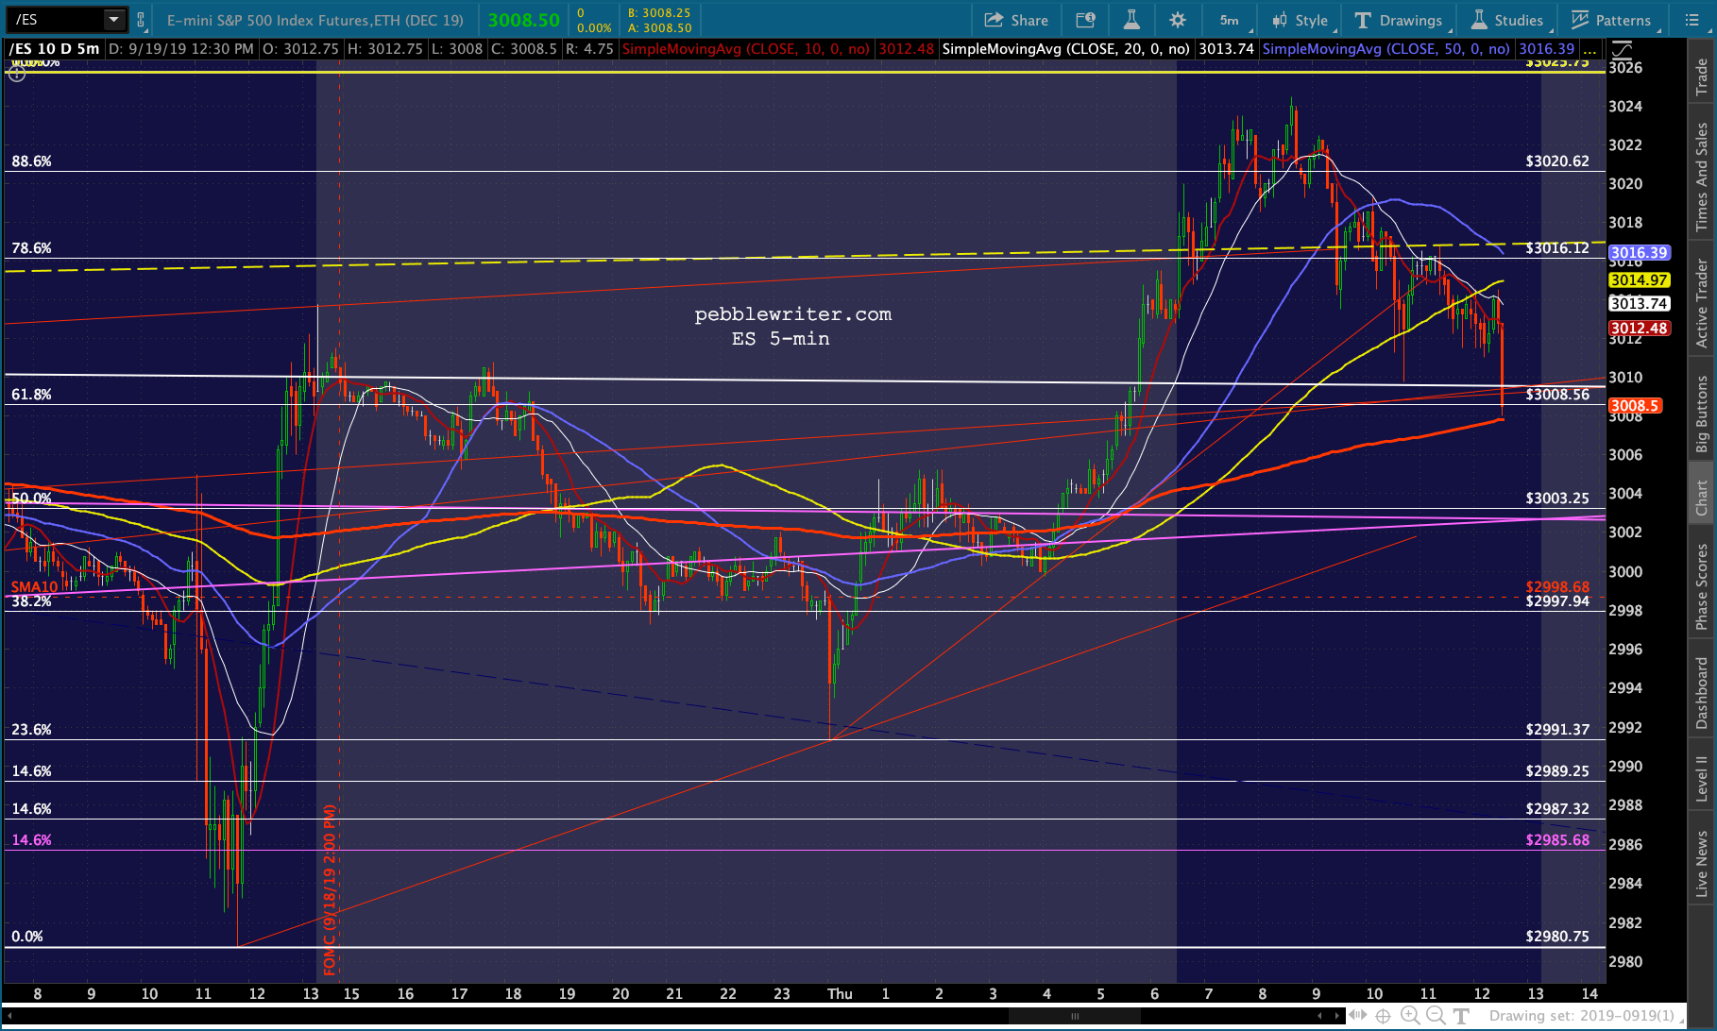Screen dimensions: 1717x1031
Task: Click the bid price B: 3008.25
Action: 659,13
